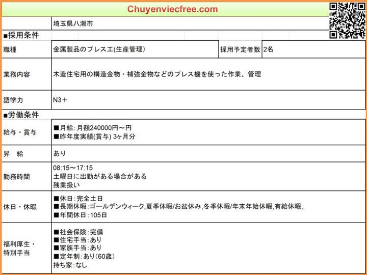
Task: Click the ■労働条件 section header
Action: point(21,115)
